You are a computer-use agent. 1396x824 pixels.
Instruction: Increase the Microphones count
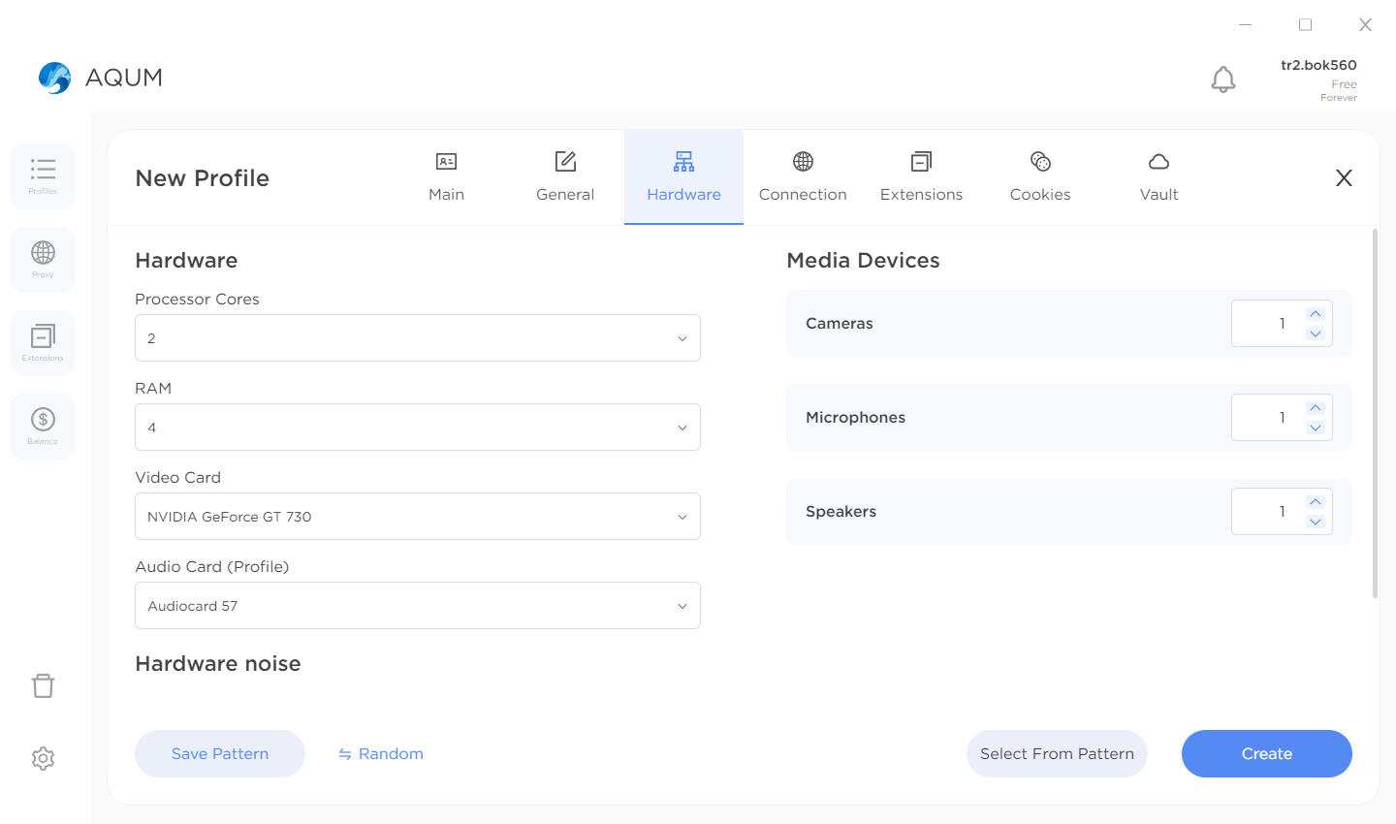(1315, 408)
